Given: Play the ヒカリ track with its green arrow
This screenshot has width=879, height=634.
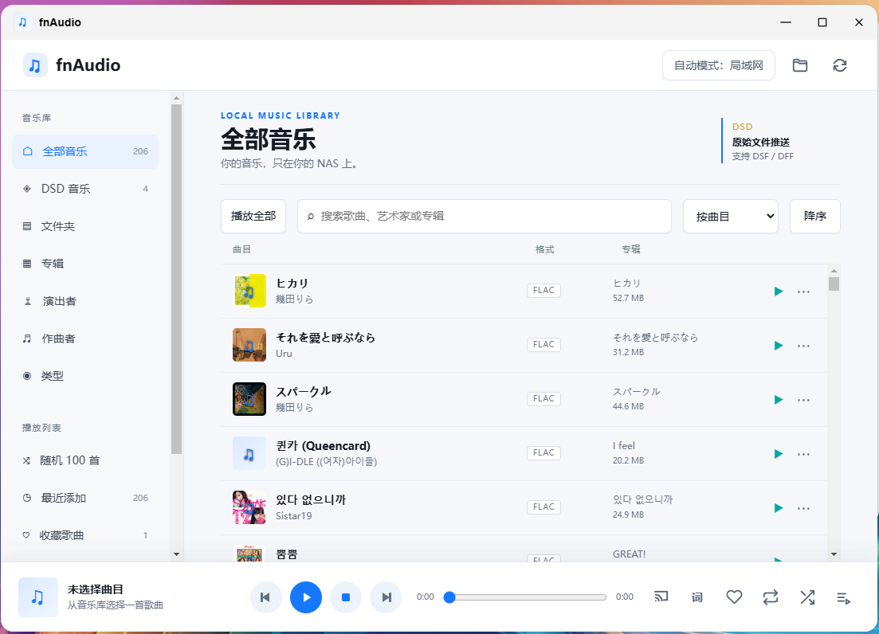Looking at the screenshot, I should [x=778, y=292].
